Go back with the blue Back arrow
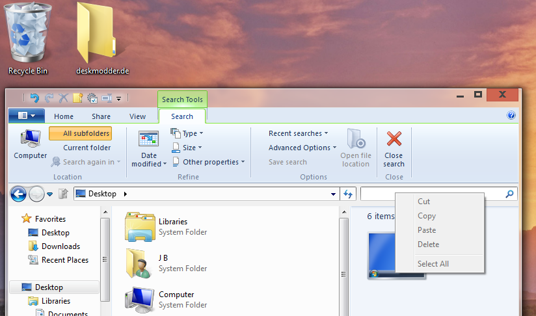Image resolution: width=536 pixels, height=316 pixels. (18, 194)
